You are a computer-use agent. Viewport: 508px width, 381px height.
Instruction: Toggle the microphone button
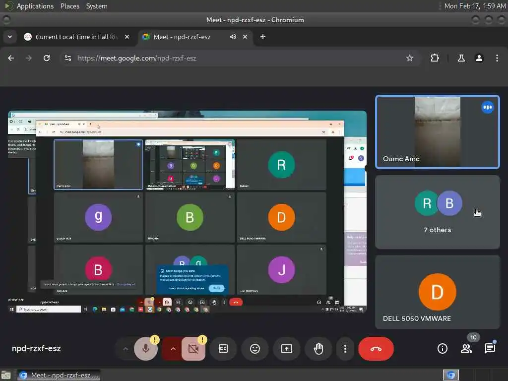click(146, 349)
